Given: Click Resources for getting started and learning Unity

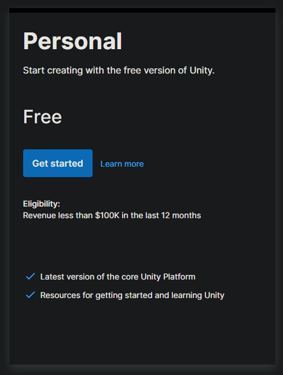Looking at the screenshot, I should 133,295.
